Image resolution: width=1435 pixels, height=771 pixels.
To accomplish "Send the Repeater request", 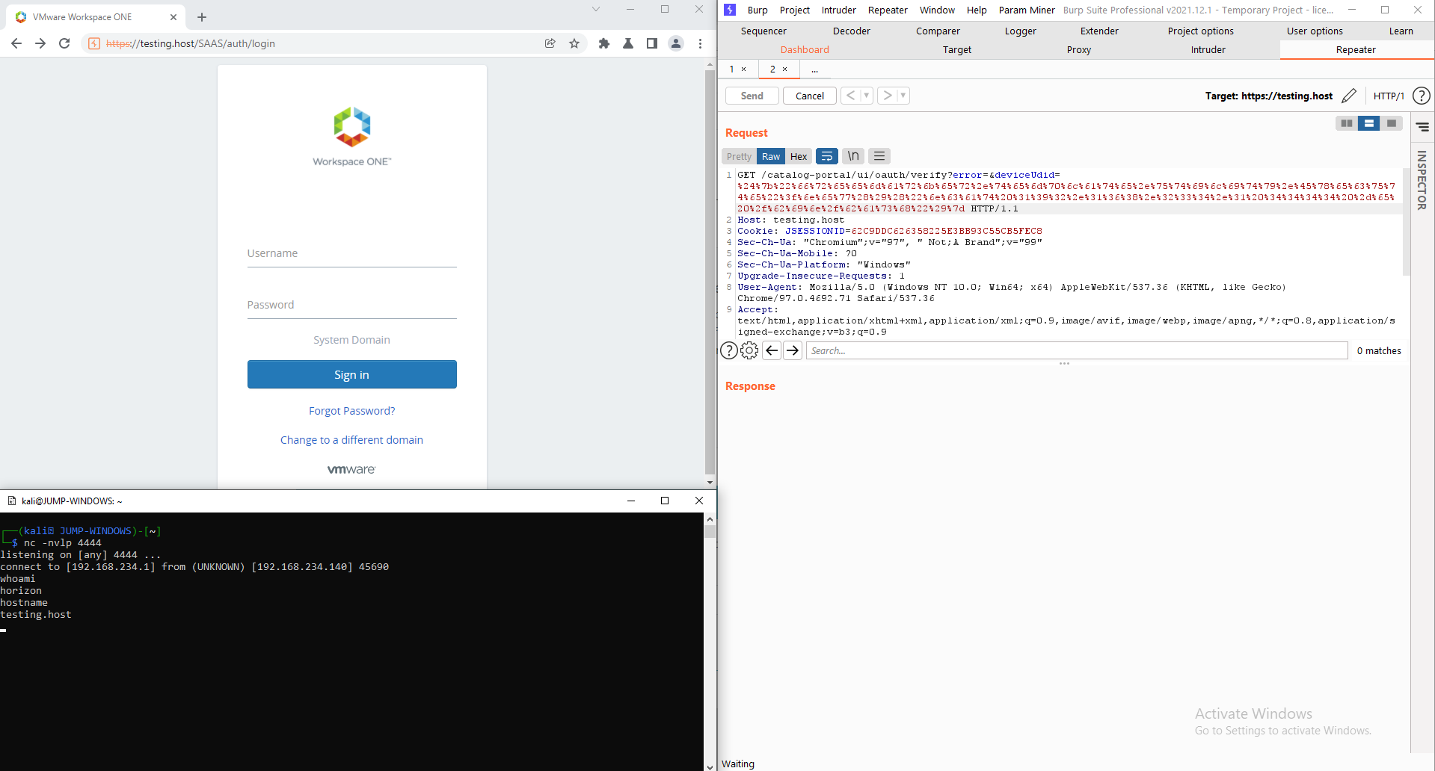I will 752,96.
